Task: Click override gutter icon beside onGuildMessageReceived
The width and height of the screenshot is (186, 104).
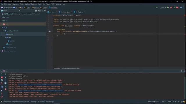Action: click(50, 31)
